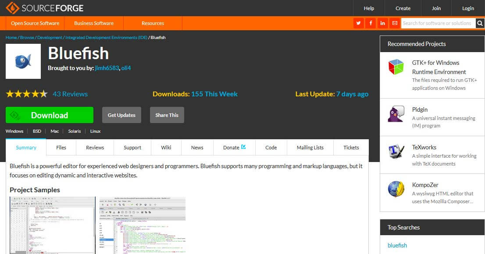Click the Get Updates button
Screen dimensions: 485x254
[121, 115]
